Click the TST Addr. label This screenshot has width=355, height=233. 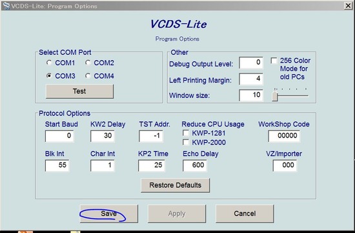click(x=154, y=124)
